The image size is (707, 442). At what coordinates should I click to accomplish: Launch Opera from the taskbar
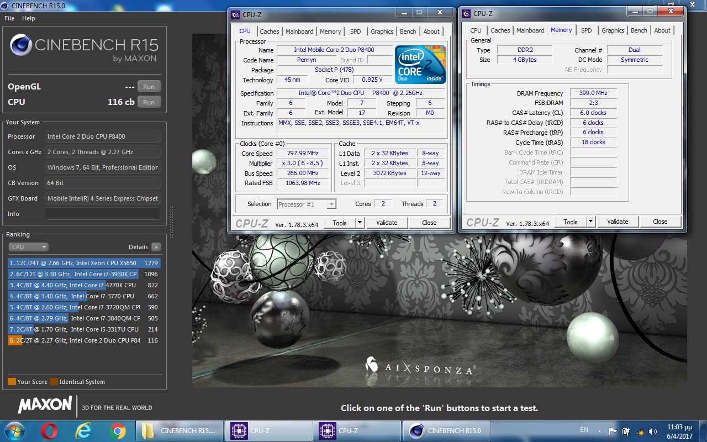point(49,431)
